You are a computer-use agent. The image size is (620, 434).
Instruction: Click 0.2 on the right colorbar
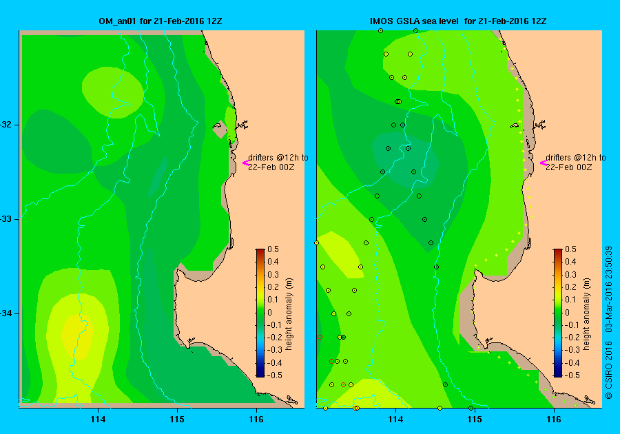click(x=570, y=287)
